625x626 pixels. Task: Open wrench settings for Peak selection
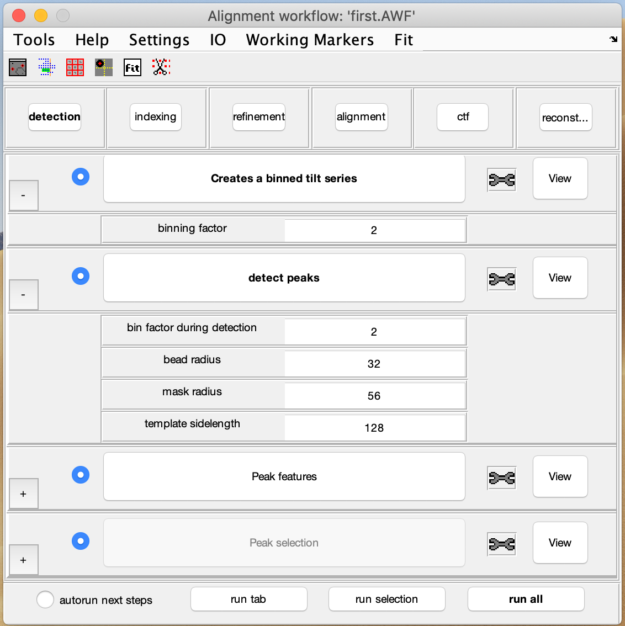(x=501, y=544)
